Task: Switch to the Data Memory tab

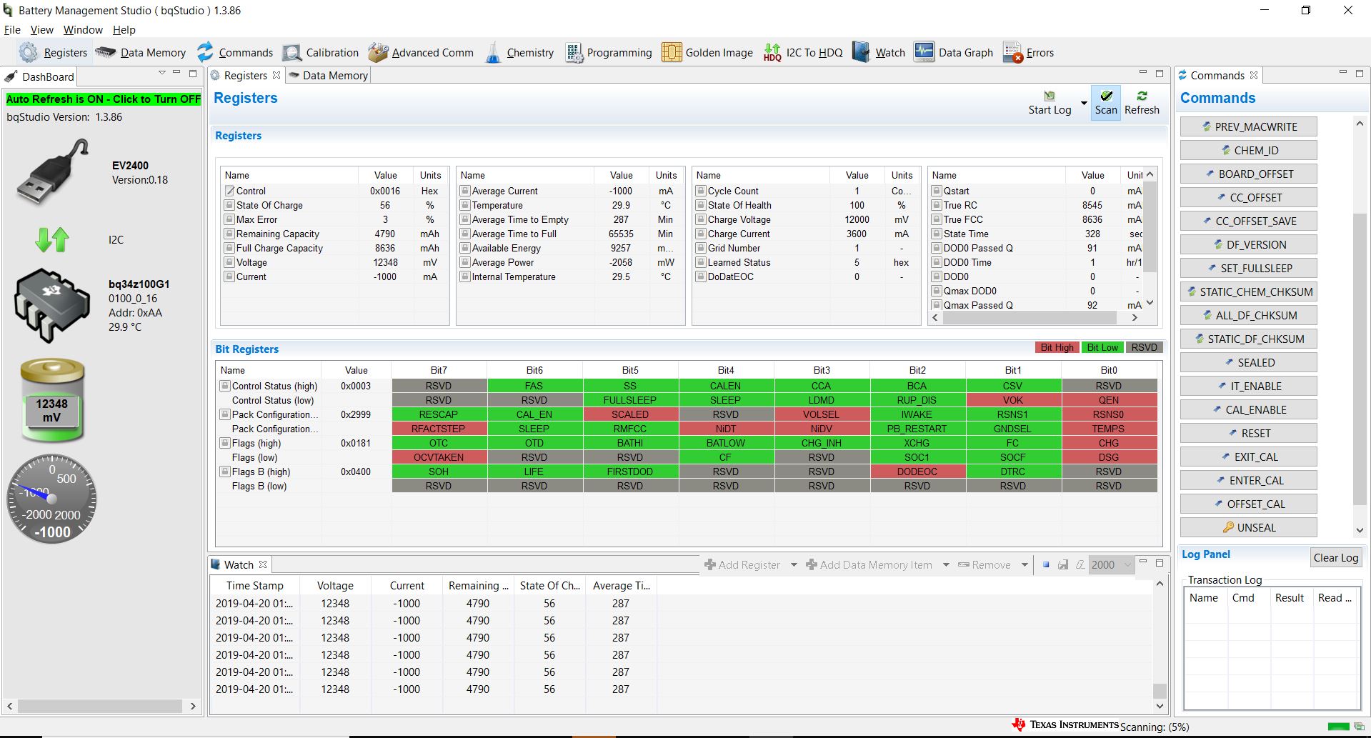Action: point(329,76)
